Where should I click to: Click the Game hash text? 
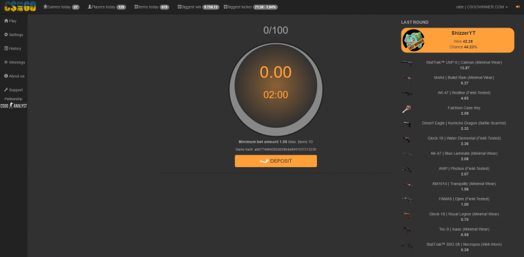click(x=276, y=149)
